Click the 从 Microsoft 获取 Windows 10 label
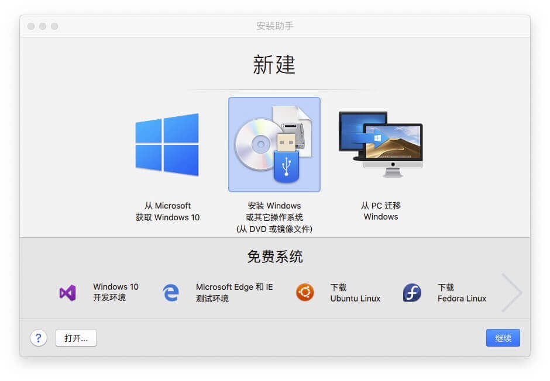Screen dimensions: 550x381 pos(168,211)
